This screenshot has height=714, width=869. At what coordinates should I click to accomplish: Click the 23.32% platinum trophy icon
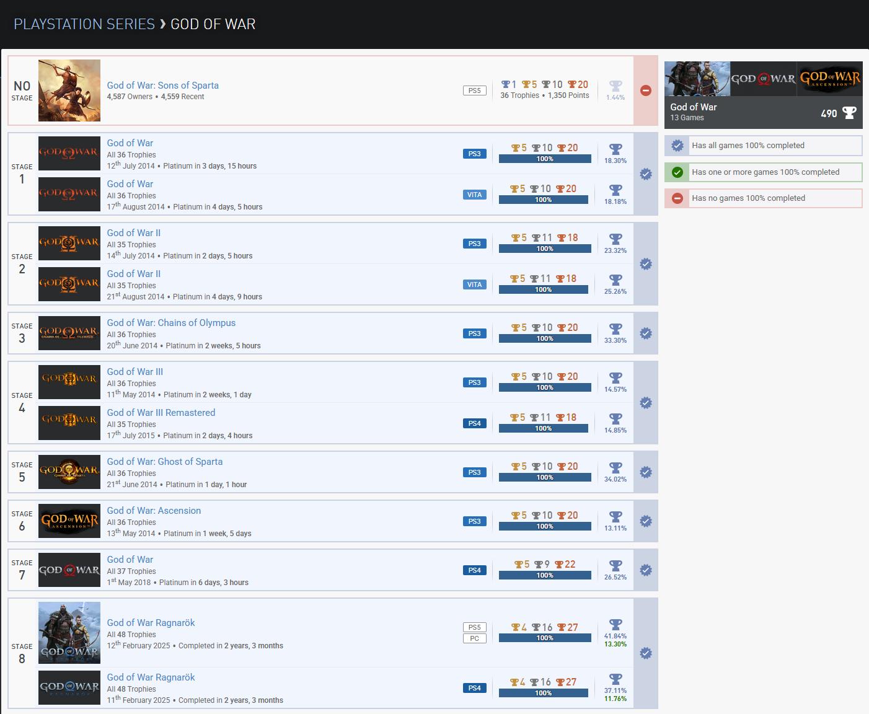[x=615, y=239]
